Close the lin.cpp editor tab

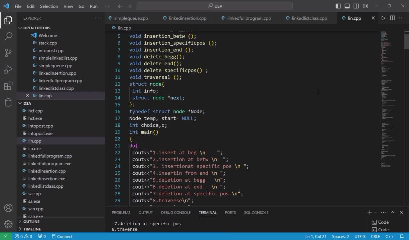pyautogui.click(x=373, y=18)
